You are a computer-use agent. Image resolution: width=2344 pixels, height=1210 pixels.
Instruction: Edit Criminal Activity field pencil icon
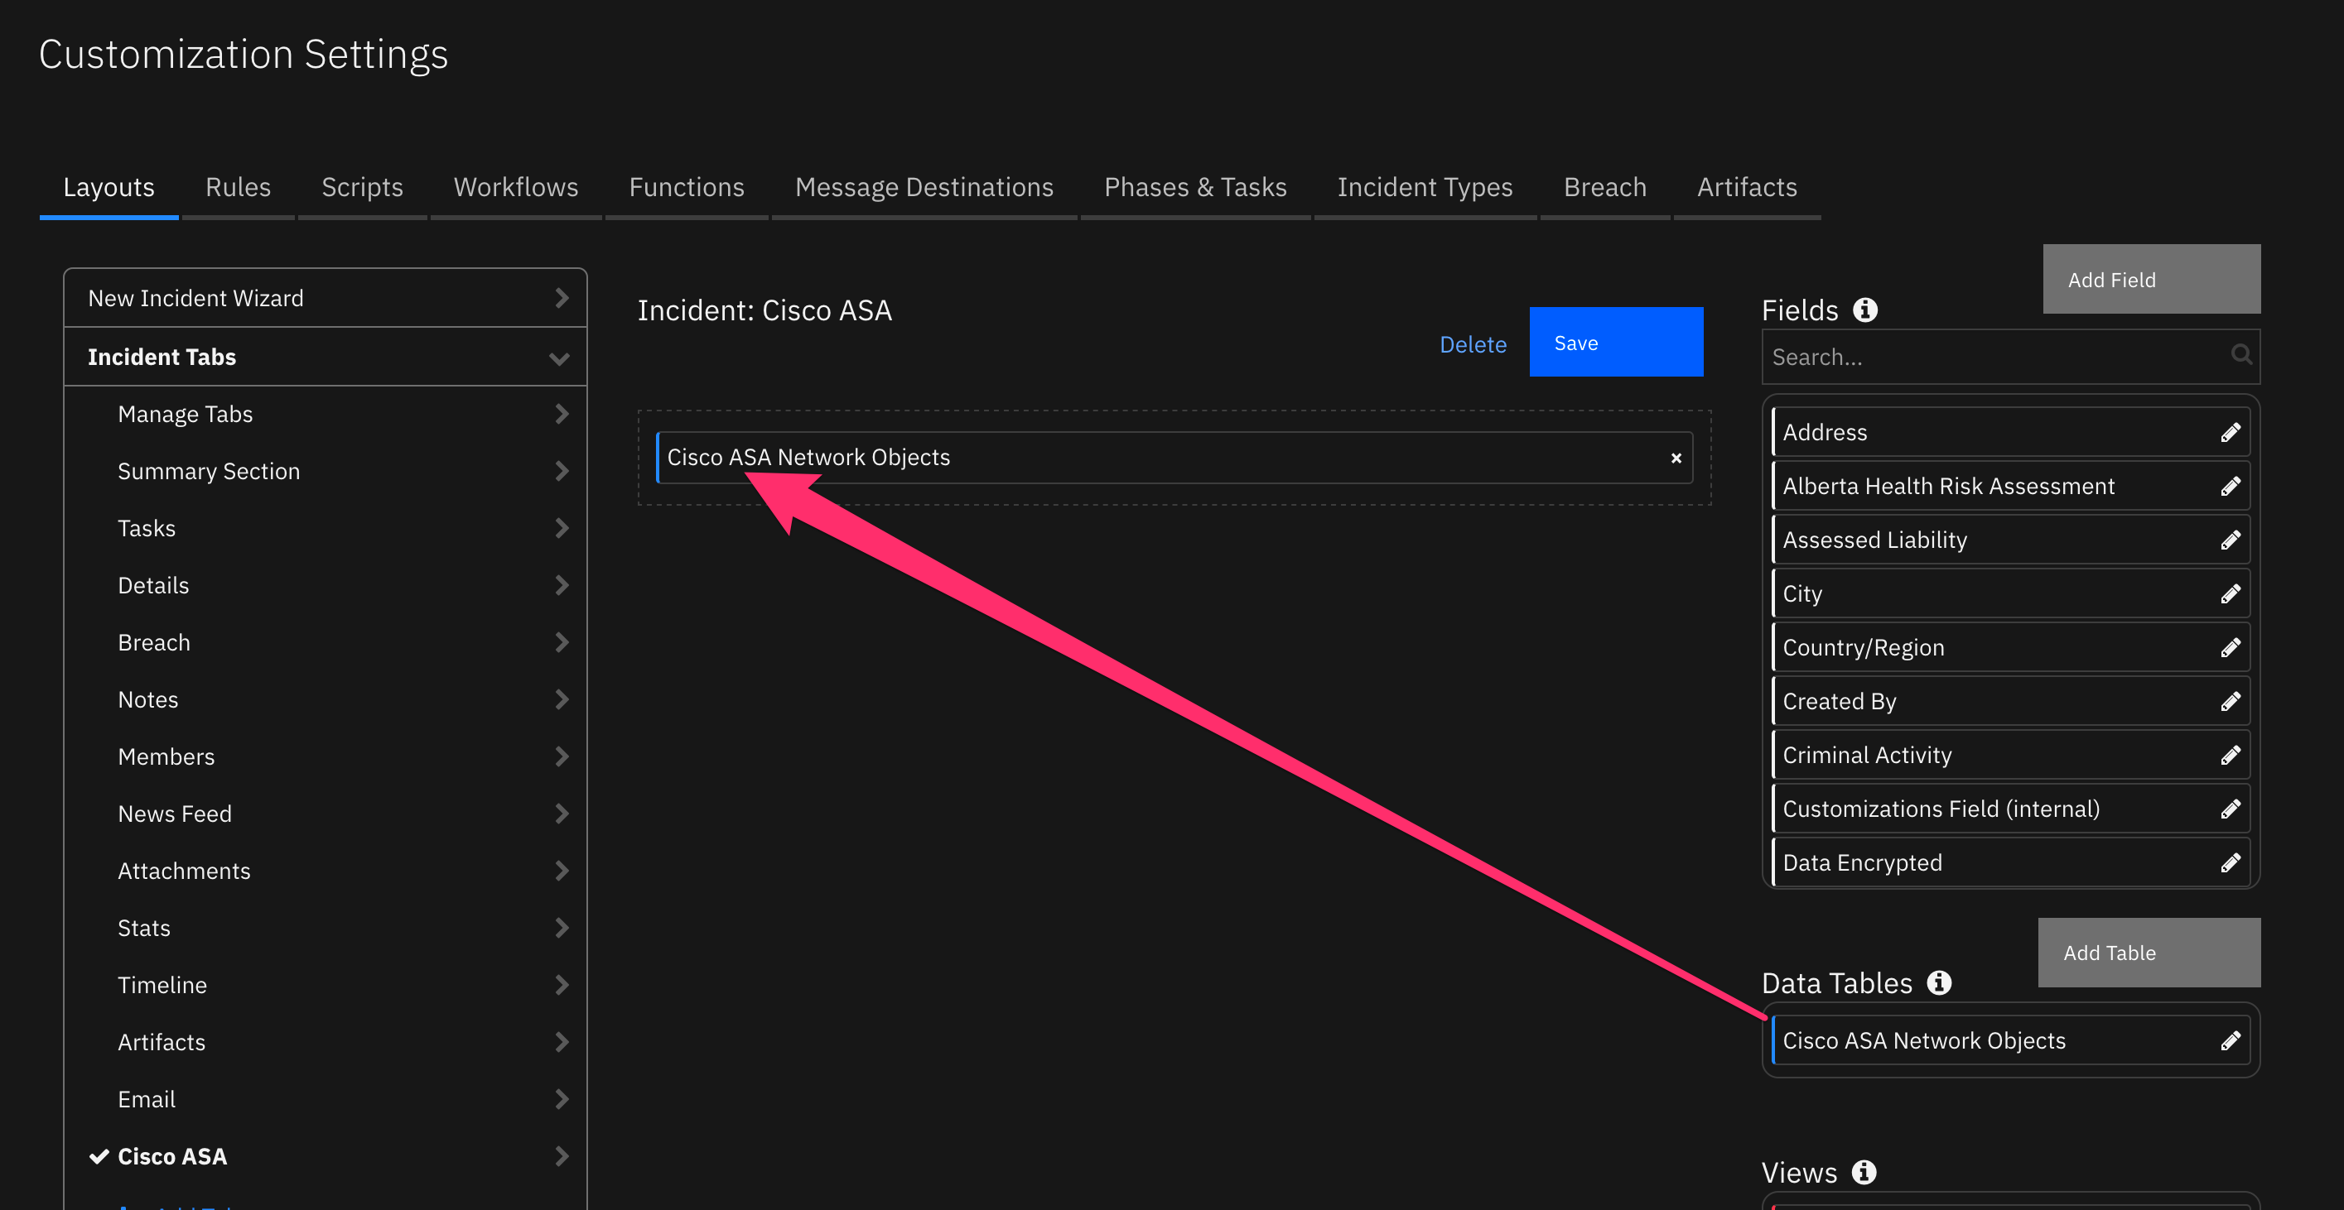(2230, 755)
